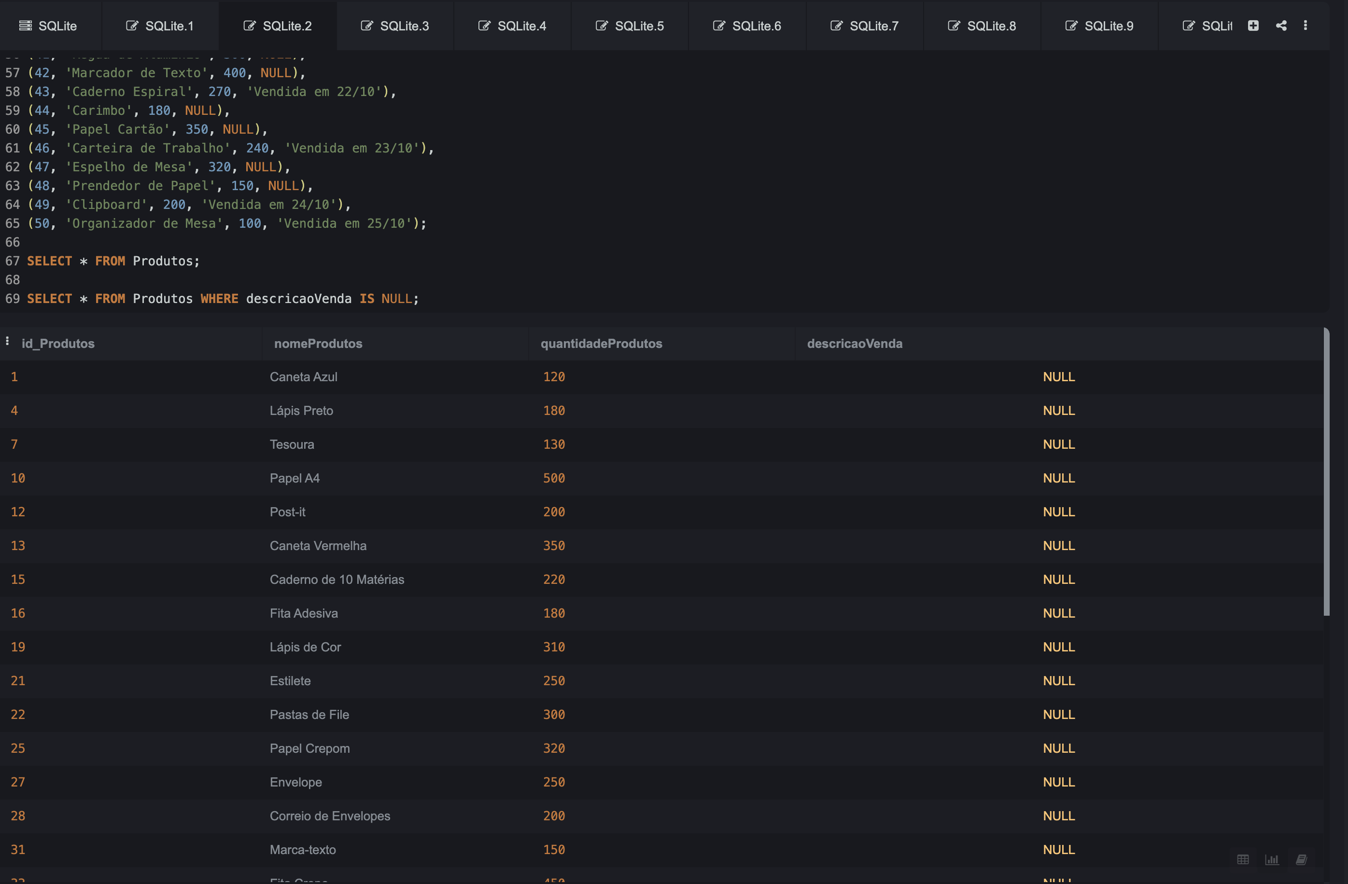Place cursor in the WHERE descricaoVenda IS NULL query line

[x=223, y=299]
